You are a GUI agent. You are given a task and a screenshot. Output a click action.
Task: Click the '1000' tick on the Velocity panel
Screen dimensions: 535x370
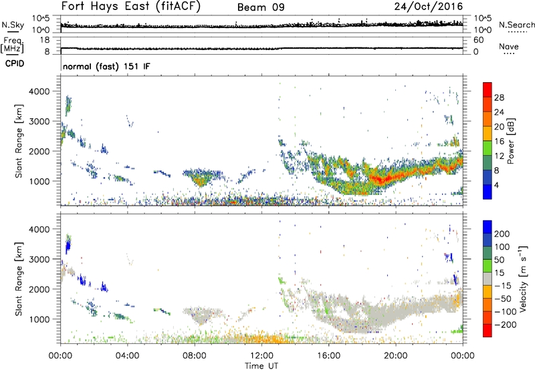click(39, 319)
